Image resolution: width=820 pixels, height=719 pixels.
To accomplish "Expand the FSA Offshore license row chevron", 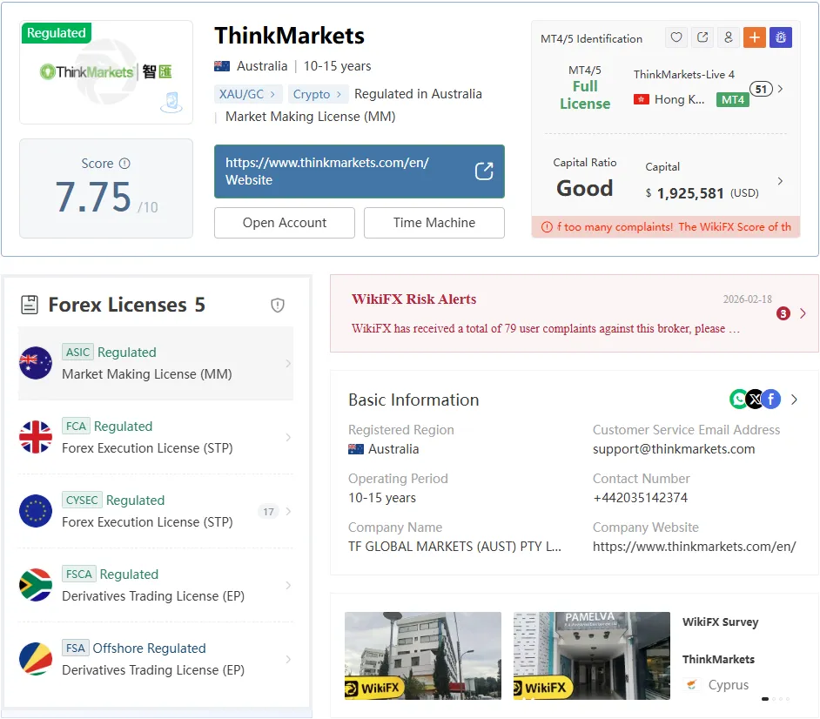I will pyautogui.click(x=288, y=660).
